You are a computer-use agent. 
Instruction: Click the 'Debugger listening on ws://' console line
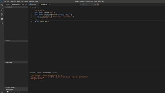point(59,77)
